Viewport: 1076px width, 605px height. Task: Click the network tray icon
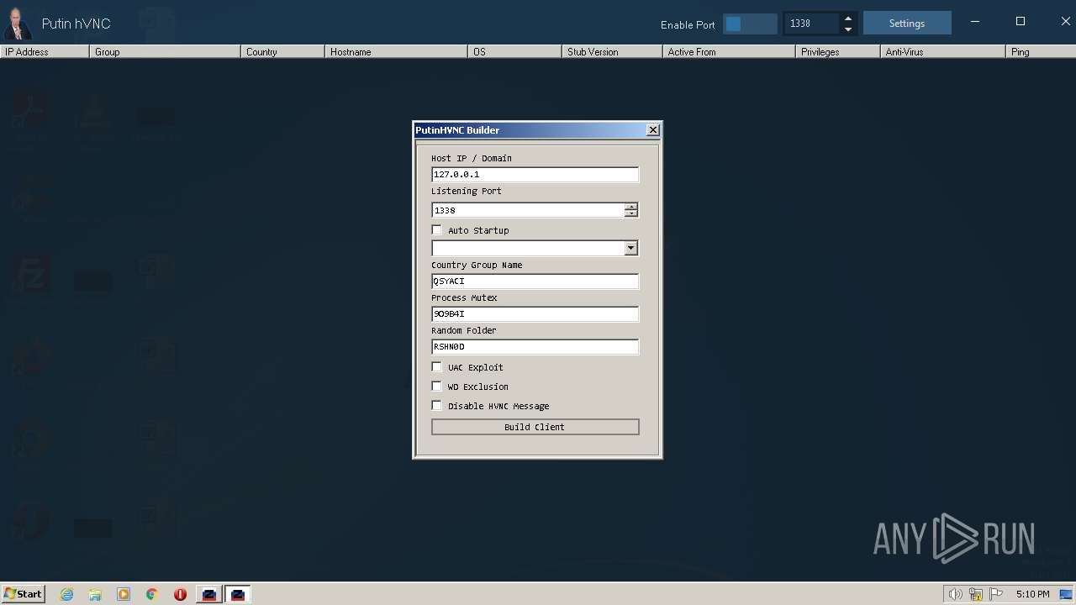[x=976, y=594]
